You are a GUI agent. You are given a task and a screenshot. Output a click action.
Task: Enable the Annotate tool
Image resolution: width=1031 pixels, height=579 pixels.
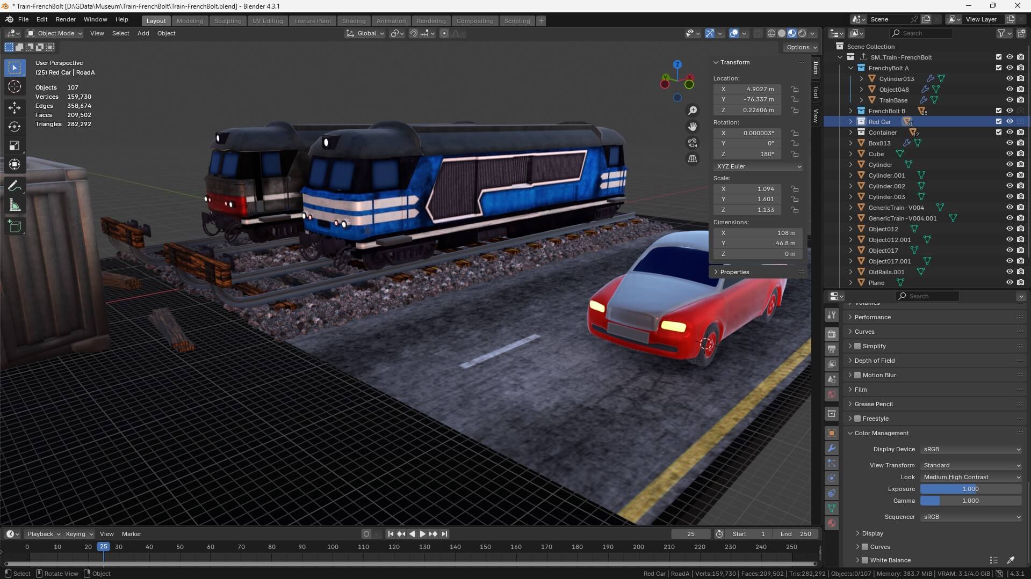tap(15, 185)
